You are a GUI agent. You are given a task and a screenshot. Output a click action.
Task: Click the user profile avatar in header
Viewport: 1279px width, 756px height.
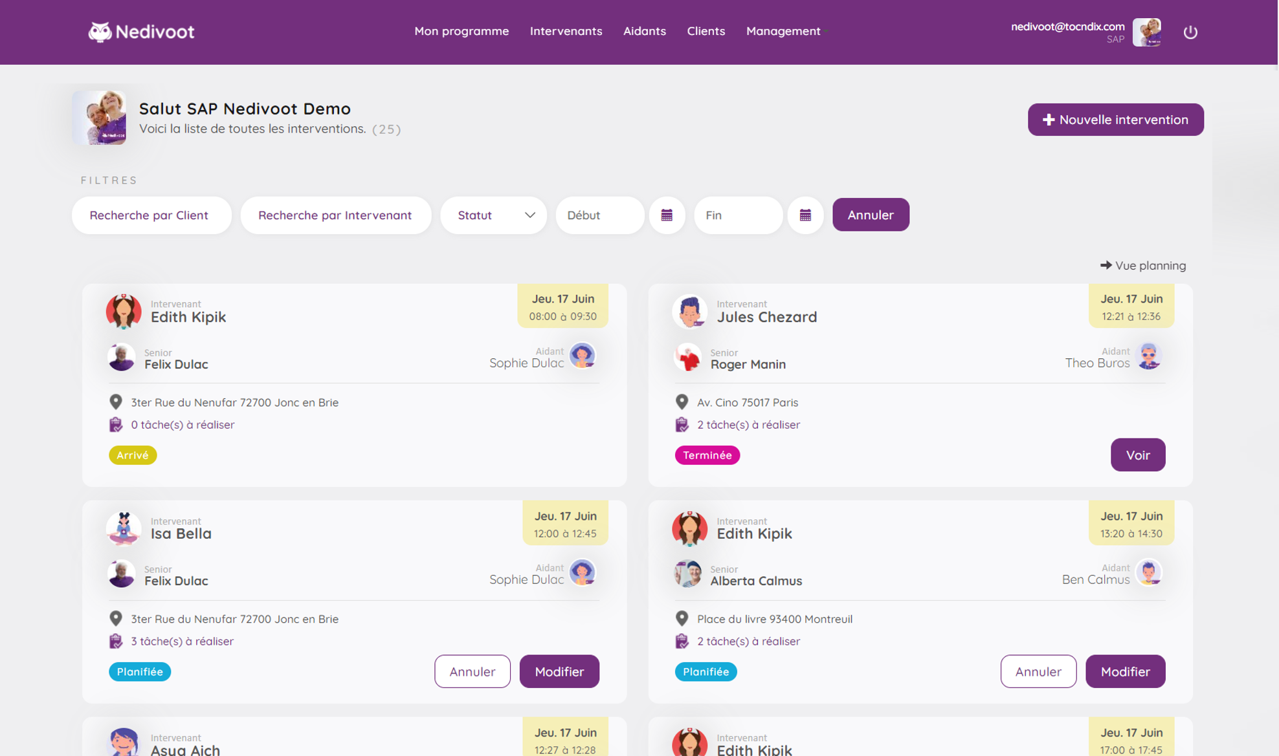[x=1146, y=32]
